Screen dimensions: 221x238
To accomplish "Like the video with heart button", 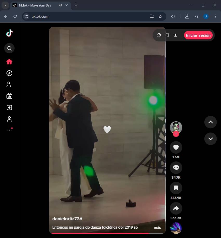I will click(x=176, y=147).
